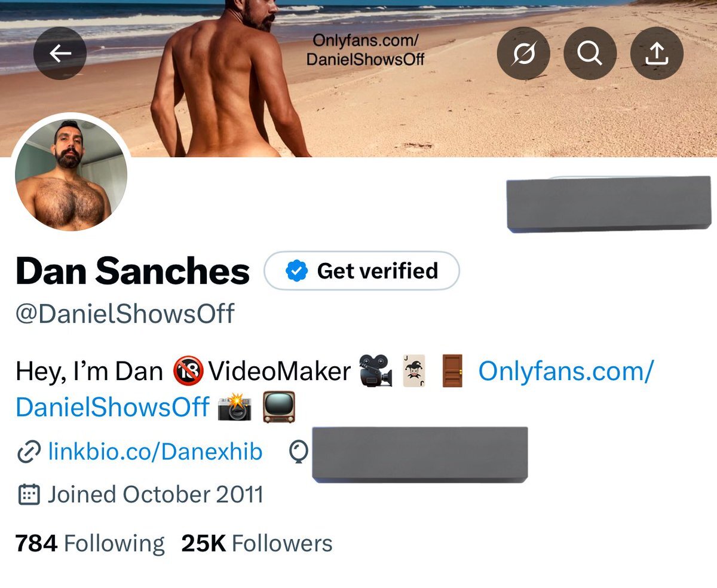717x588 pixels.
Task: Tap the share upload icon
Action: [657, 54]
